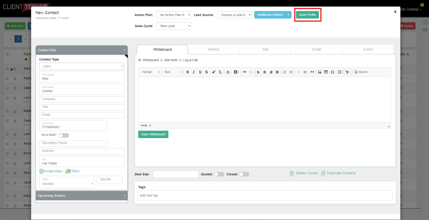This screenshot has width=429, height=220.
Task: Open the Action Plan dropdown
Action: [174, 15]
